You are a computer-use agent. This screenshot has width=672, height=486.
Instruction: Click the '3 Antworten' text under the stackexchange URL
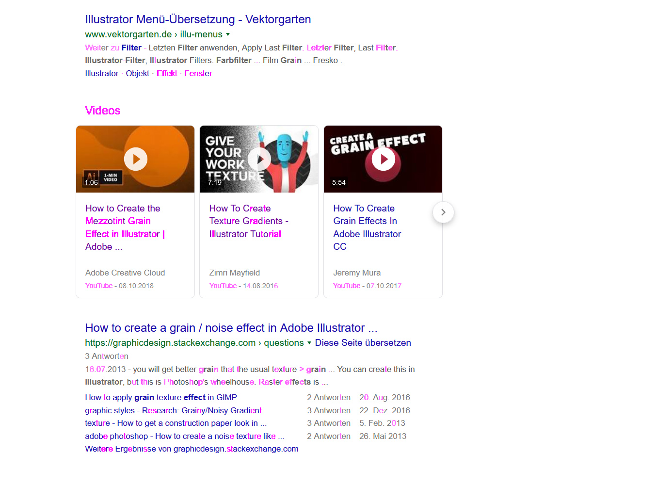click(107, 356)
